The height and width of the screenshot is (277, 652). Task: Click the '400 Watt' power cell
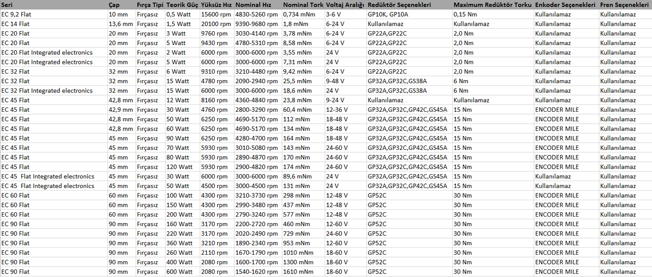182,262
